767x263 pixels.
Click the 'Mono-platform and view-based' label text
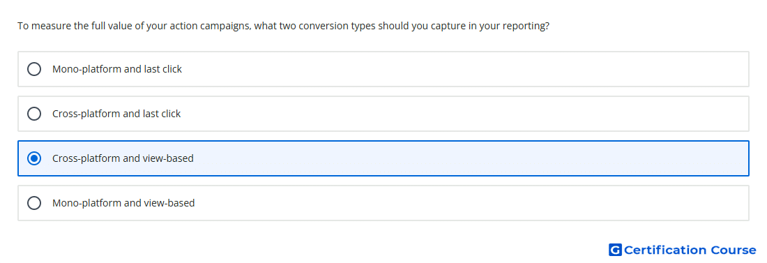point(123,203)
